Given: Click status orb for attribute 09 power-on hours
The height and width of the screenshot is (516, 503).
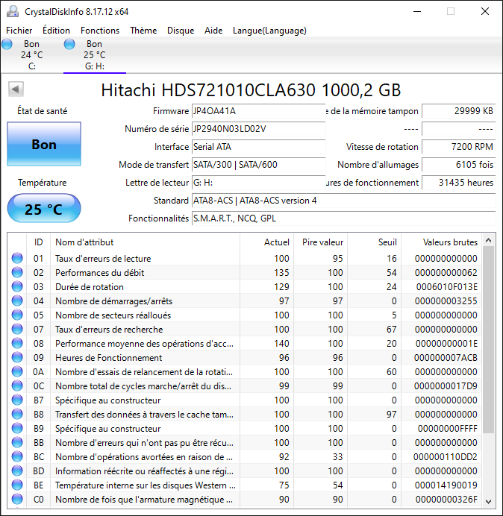Looking at the screenshot, I should point(17,358).
